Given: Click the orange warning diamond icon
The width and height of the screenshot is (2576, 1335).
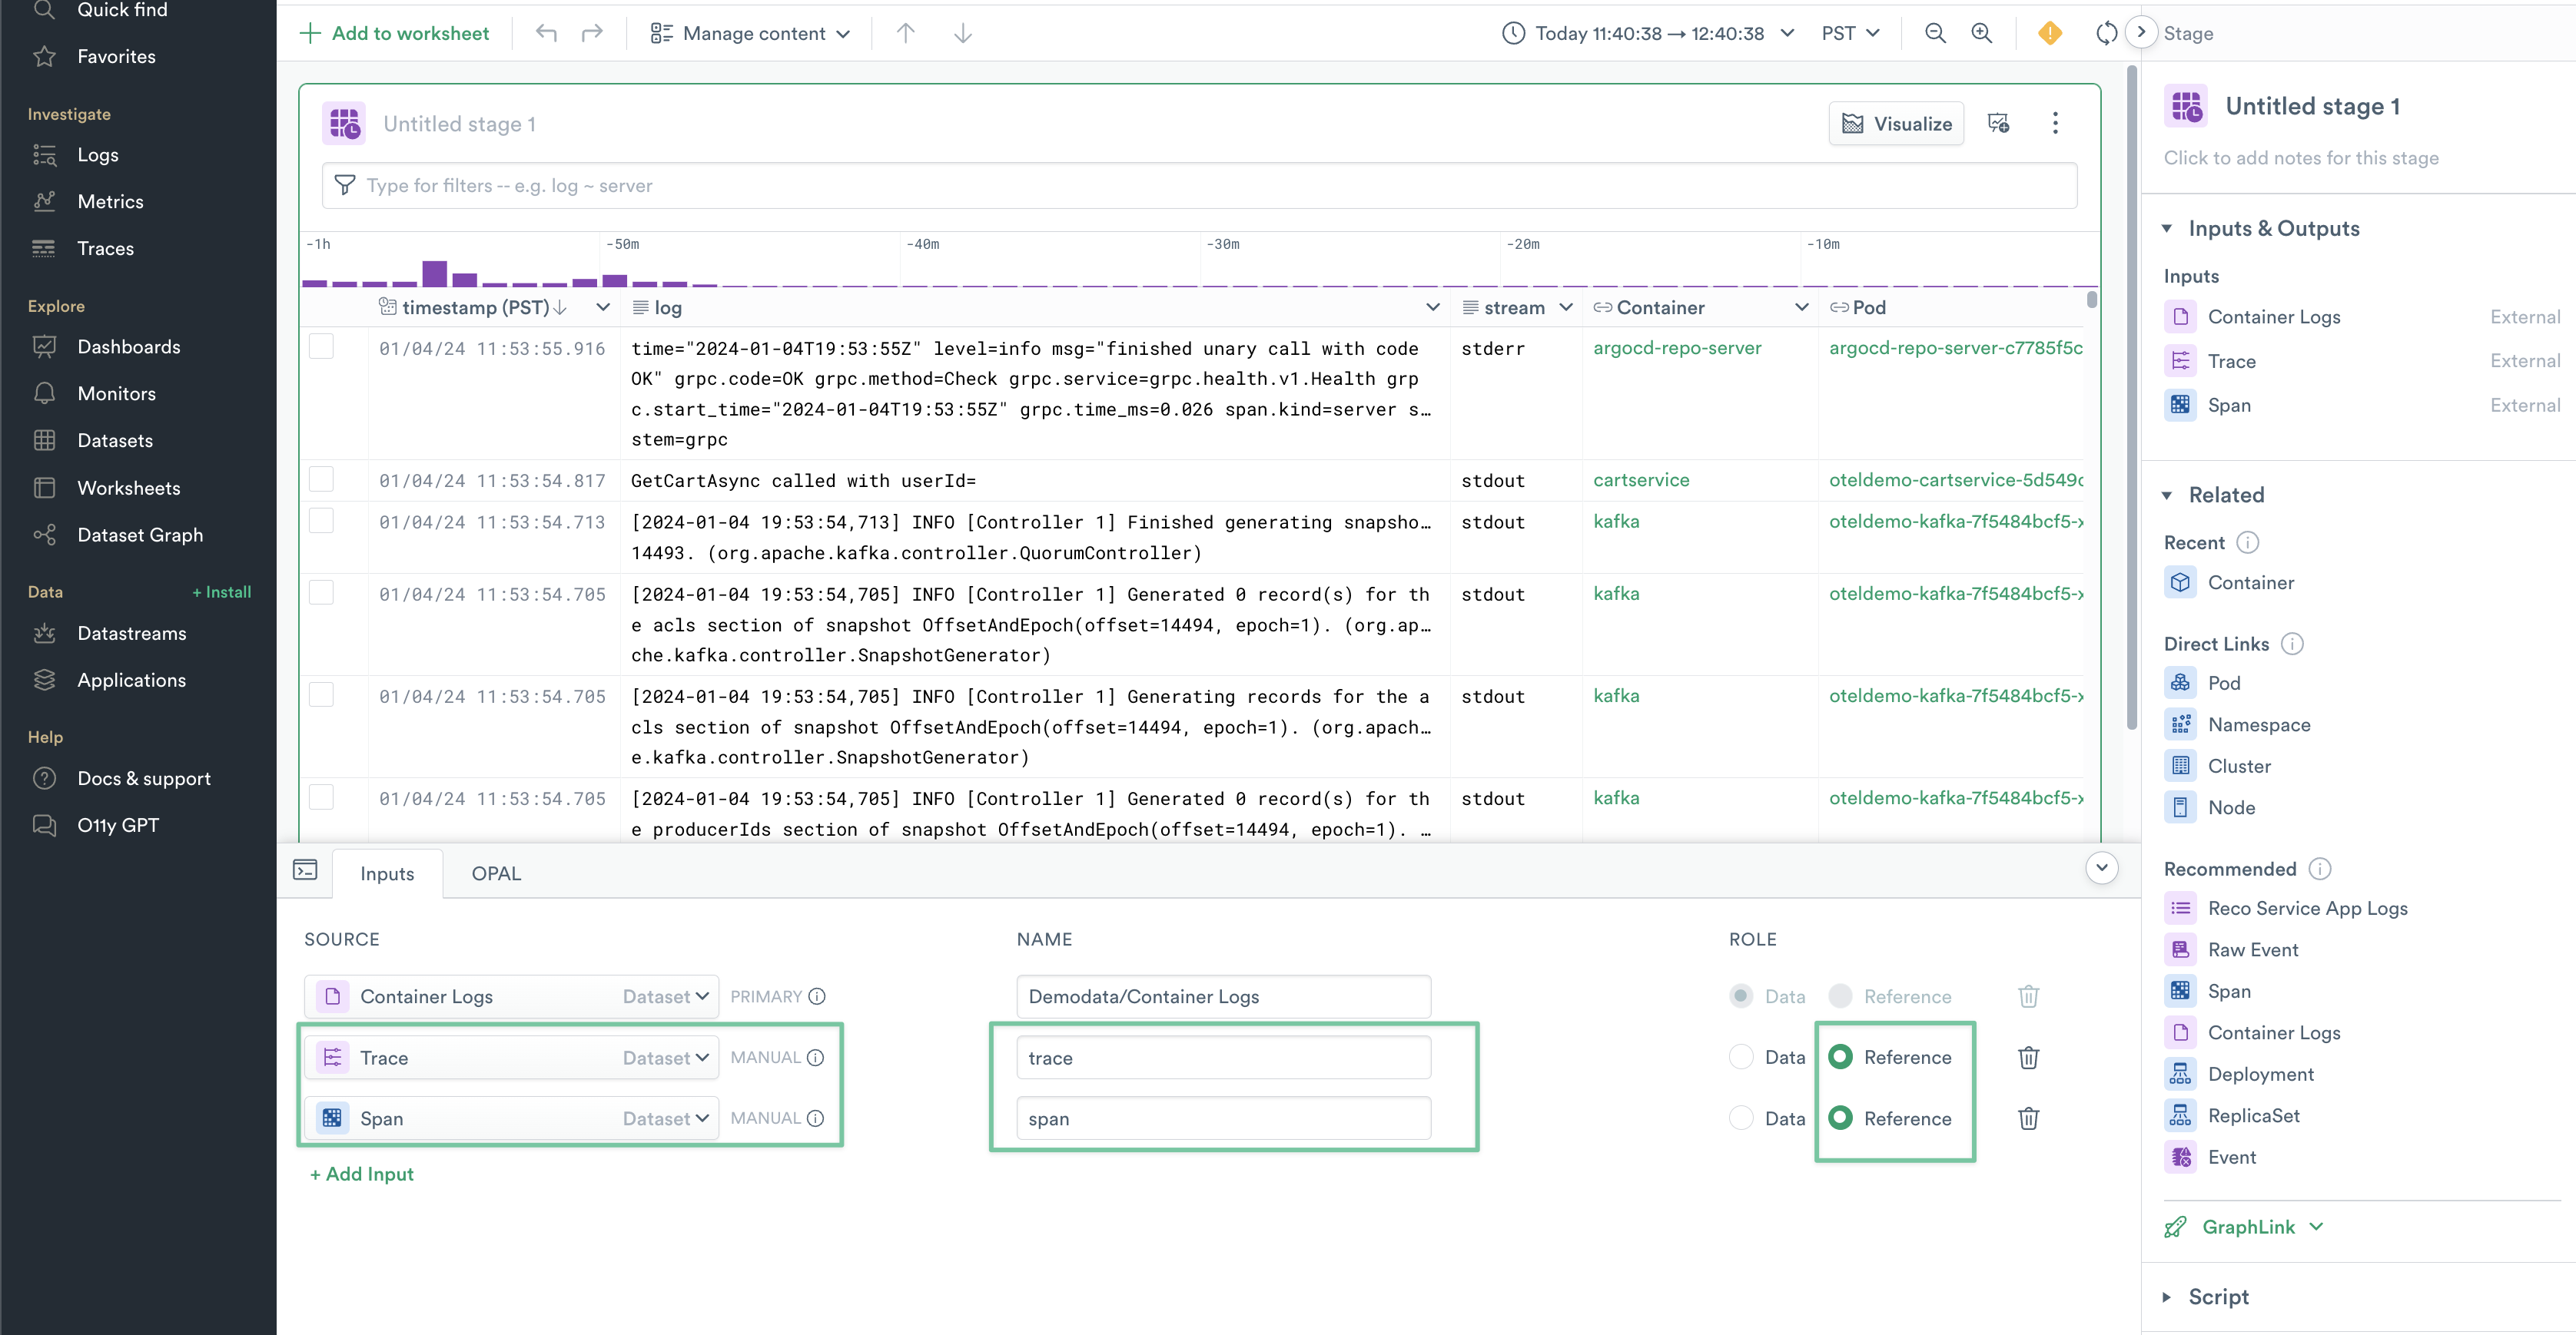Looking at the screenshot, I should click(2049, 33).
